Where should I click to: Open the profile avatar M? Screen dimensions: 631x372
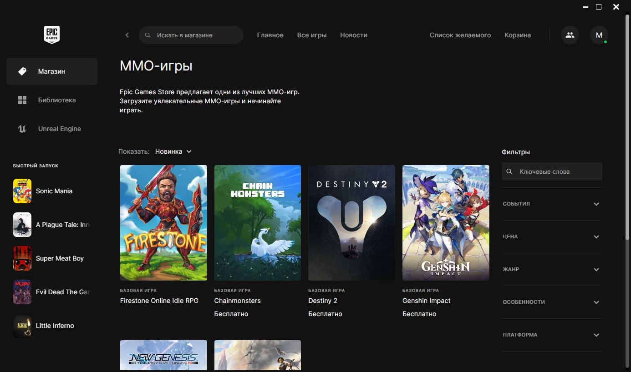(599, 35)
